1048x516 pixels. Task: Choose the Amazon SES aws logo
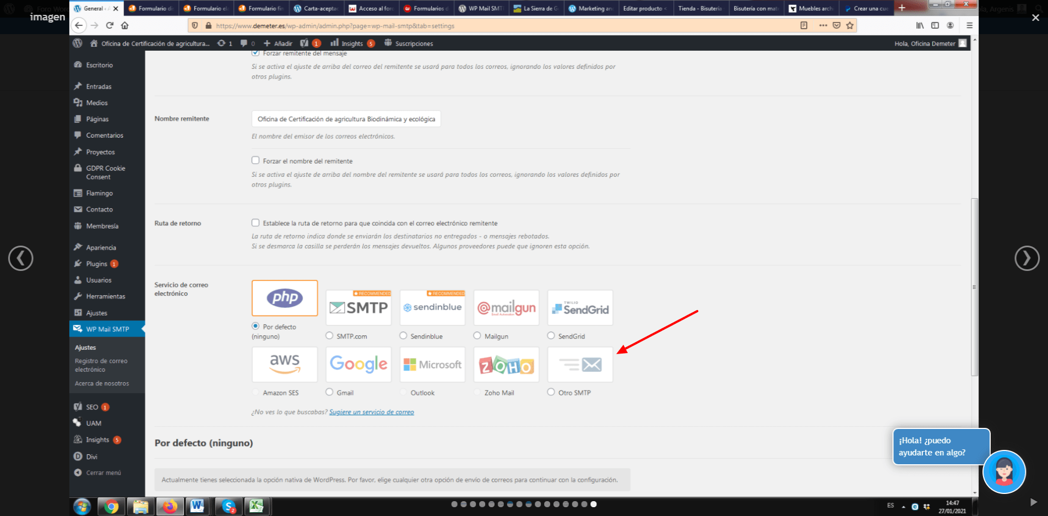285,364
